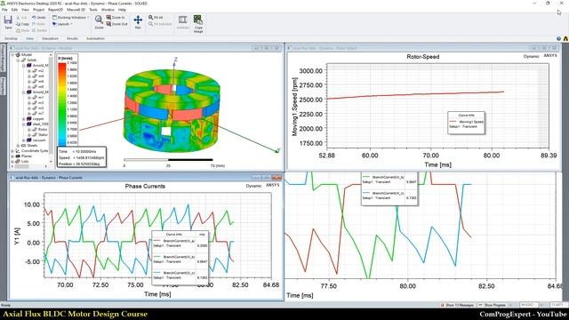
Task: Select the m2 magnet in the model tree
Action: [41, 71]
